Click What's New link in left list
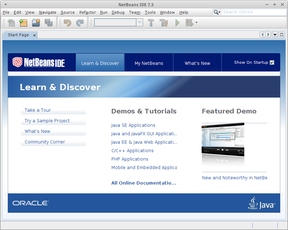Image resolution: width=288 pixels, height=230 pixels. tap(37, 131)
